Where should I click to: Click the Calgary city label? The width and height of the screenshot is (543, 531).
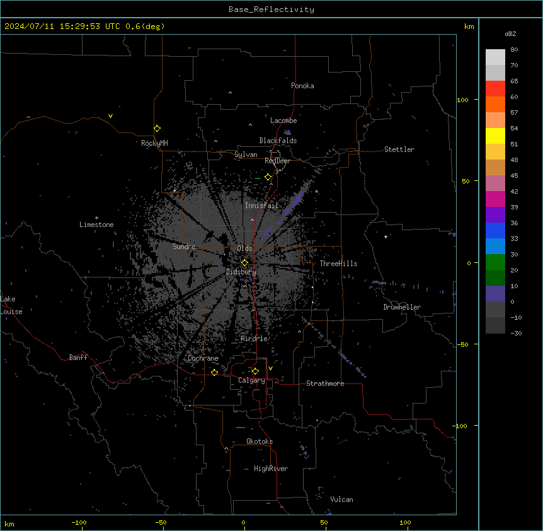(252, 380)
